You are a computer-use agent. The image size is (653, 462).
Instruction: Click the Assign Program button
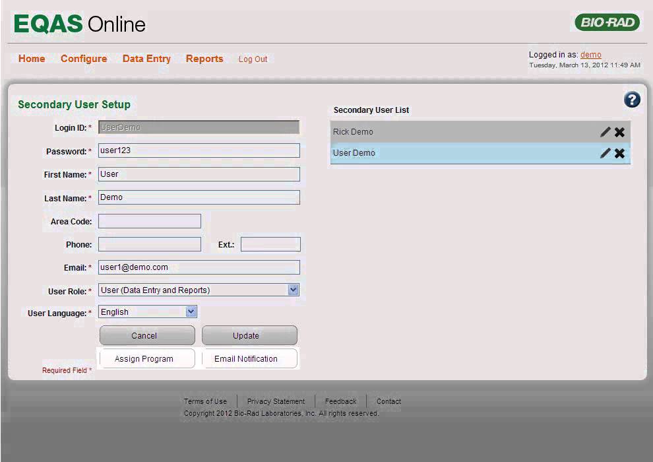click(147, 358)
